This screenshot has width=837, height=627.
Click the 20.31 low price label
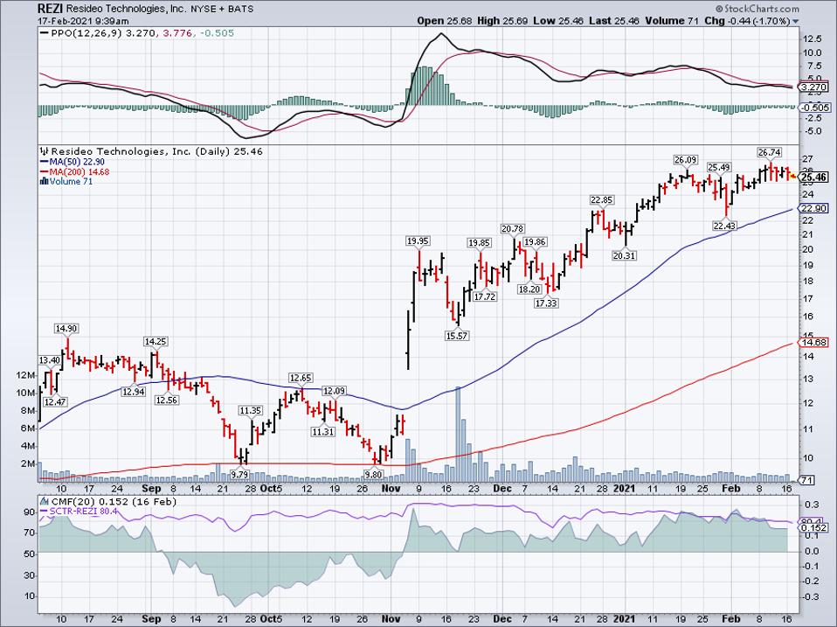tap(624, 256)
